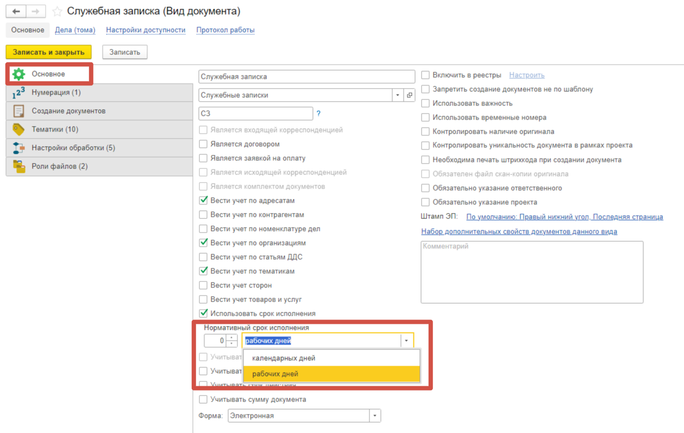This screenshot has width=684, height=433.
Task: Expand the Служебные записки dropdown arrow
Action: tap(398, 95)
